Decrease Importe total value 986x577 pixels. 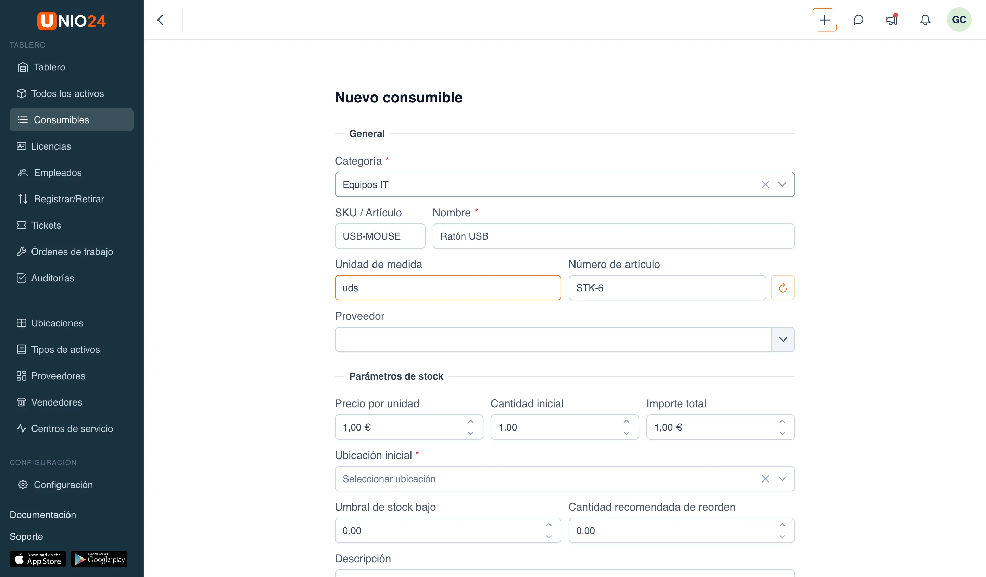pos(782,433)
